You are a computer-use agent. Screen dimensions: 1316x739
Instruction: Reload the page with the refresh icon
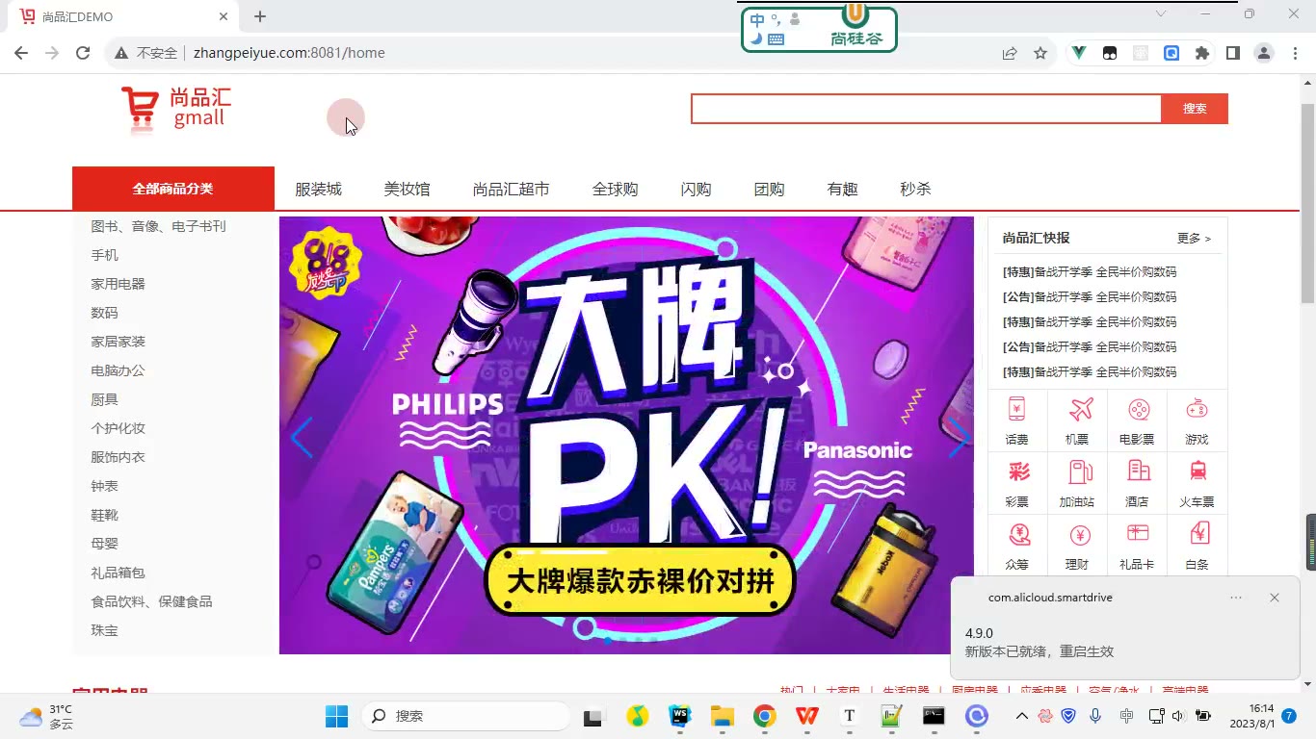click(83, 53)
